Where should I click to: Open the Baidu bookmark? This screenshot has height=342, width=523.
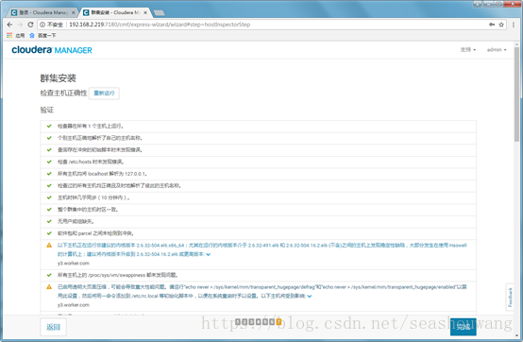42,35
